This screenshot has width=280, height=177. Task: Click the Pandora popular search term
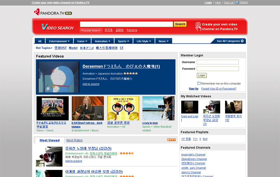132,30
